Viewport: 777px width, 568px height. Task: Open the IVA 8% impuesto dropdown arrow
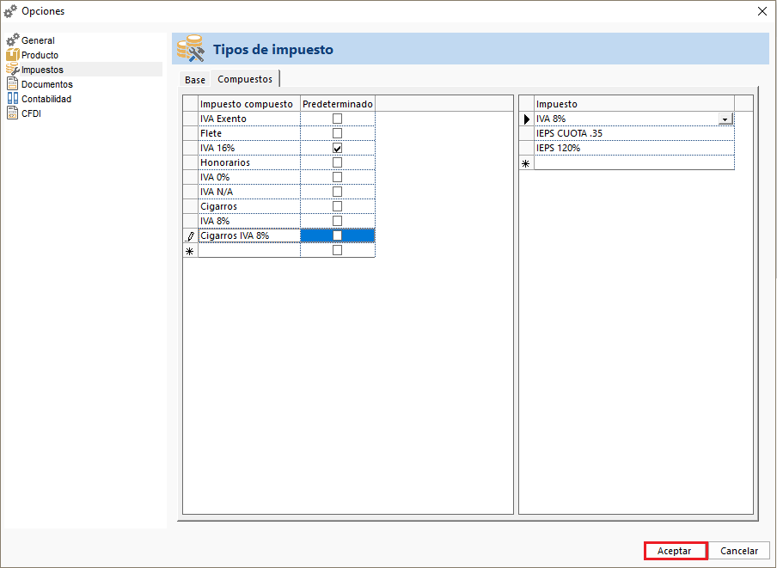pos(725,119)
